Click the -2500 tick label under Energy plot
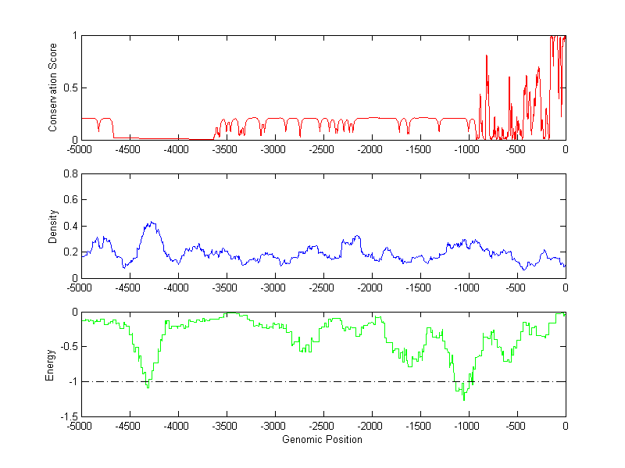625x468 pixels. point(323,427)
